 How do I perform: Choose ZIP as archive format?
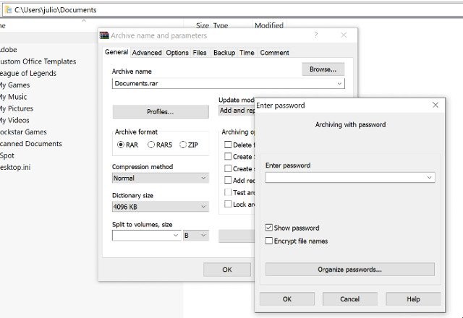183,145
